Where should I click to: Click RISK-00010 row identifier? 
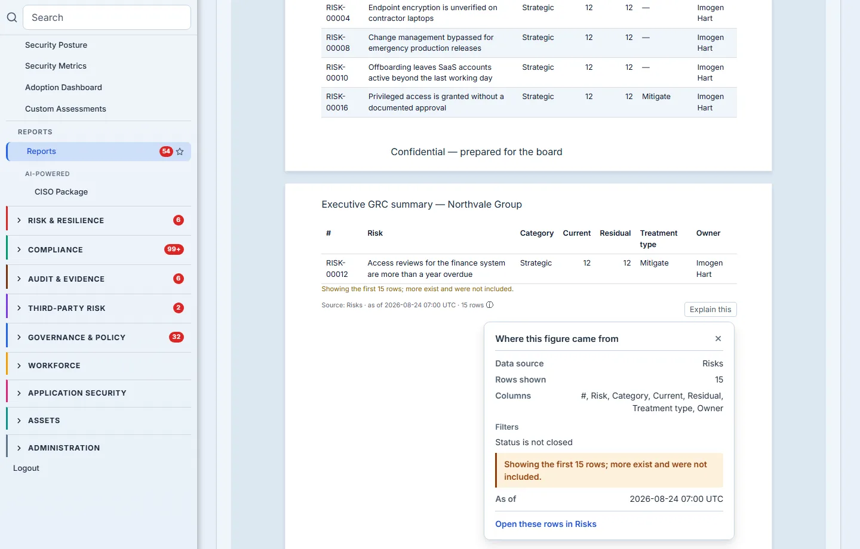337,73
